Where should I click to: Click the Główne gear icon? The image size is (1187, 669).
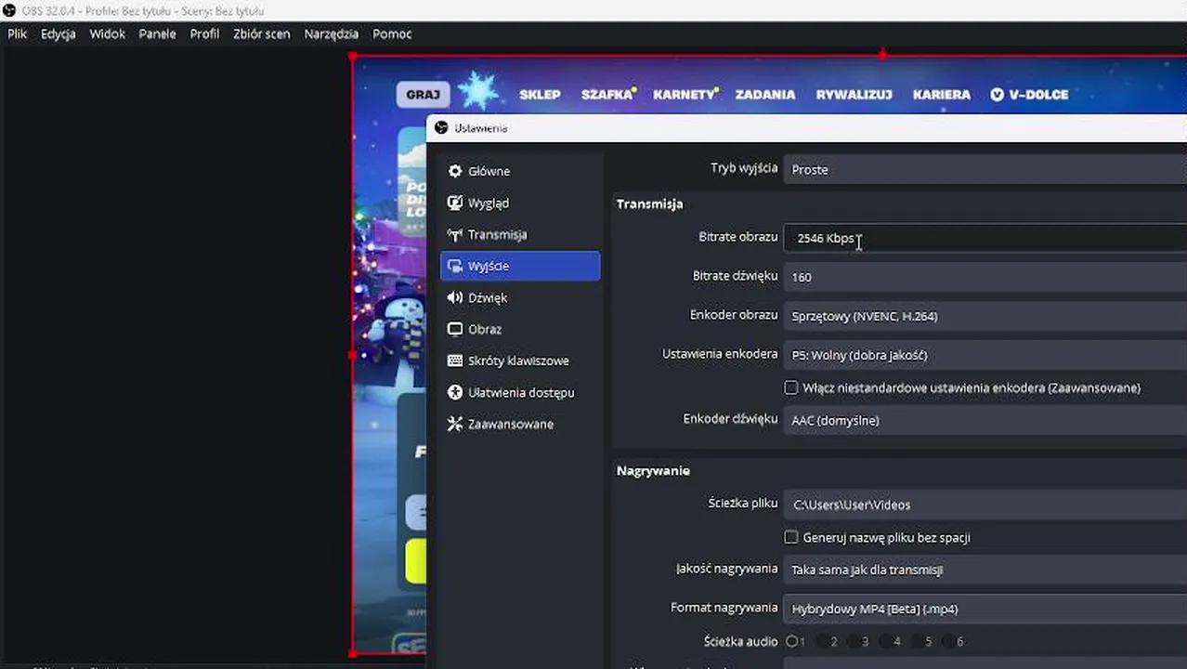455,171
